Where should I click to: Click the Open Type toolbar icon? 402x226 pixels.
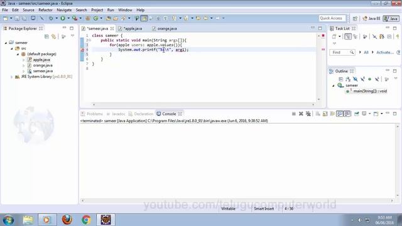tap(109, 18)
